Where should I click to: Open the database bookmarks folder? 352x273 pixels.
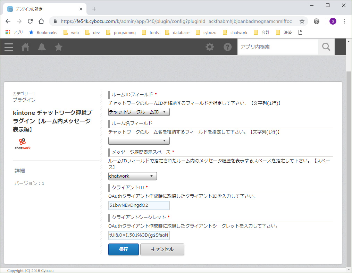pyautogui.click(x=177, y=32)
